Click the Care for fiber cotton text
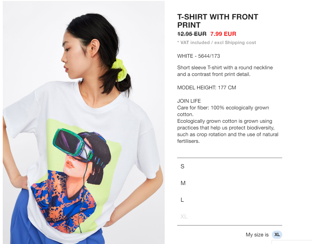This screenshot has height=244, width=312. coord(223,111)
